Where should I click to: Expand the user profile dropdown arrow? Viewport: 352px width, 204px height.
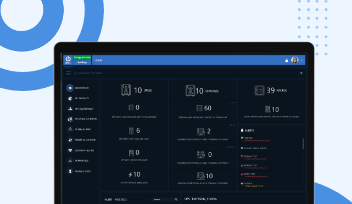pos(301,60)
